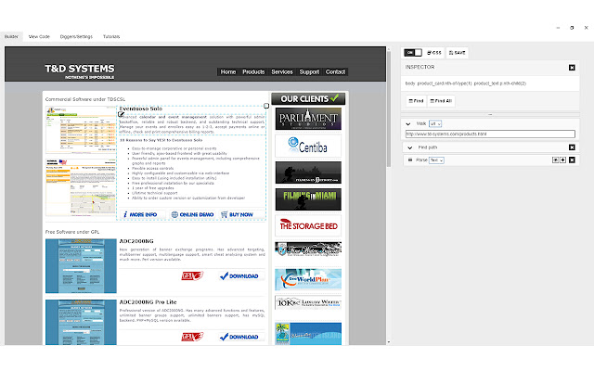
Task: Click the Eventuoso Solo product title
Action: (140, 109)
